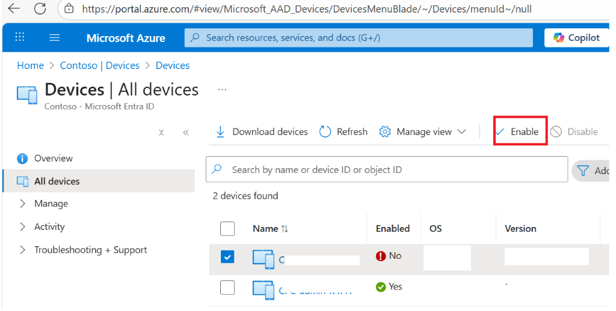The image size is (616, 311).
Task: Toggle the select-all devices checkbox
Action: [227, 228]
